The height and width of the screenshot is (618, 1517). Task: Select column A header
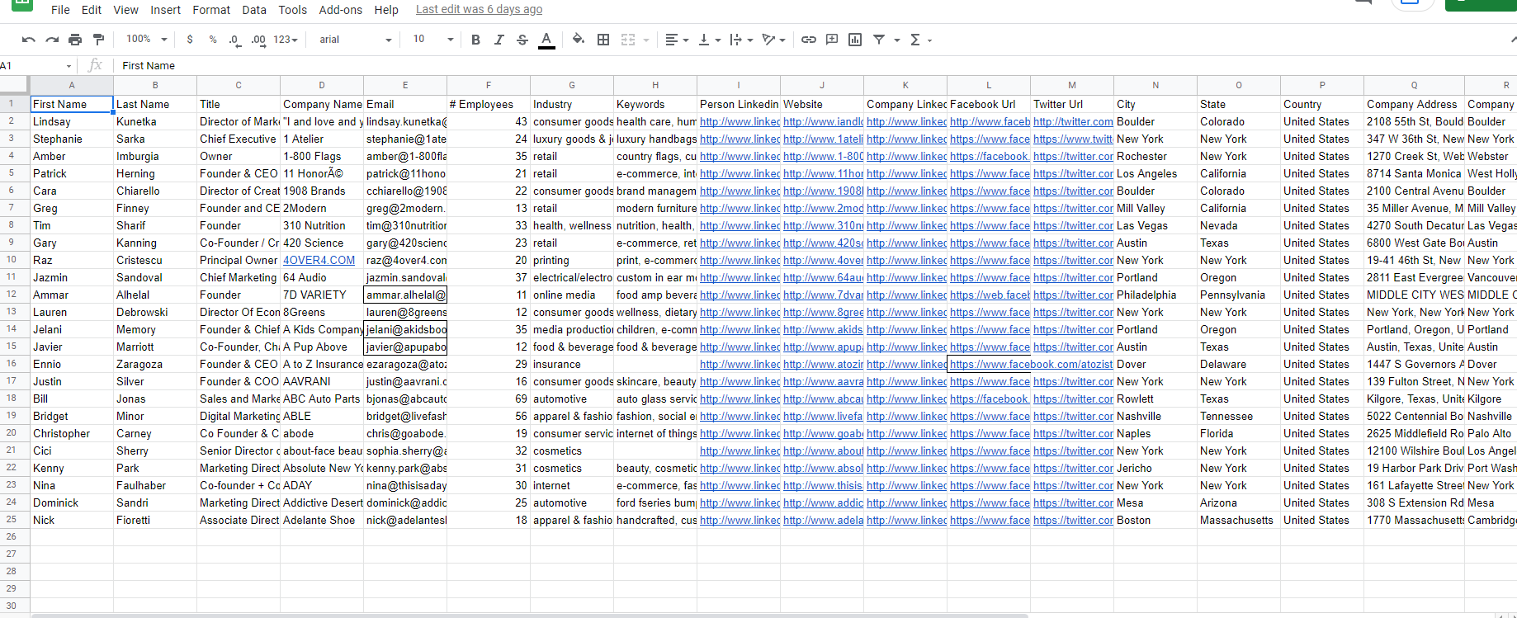coord(72,86)
